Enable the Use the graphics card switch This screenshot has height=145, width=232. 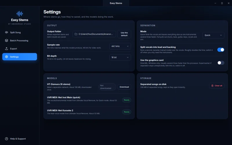[221, 63]
